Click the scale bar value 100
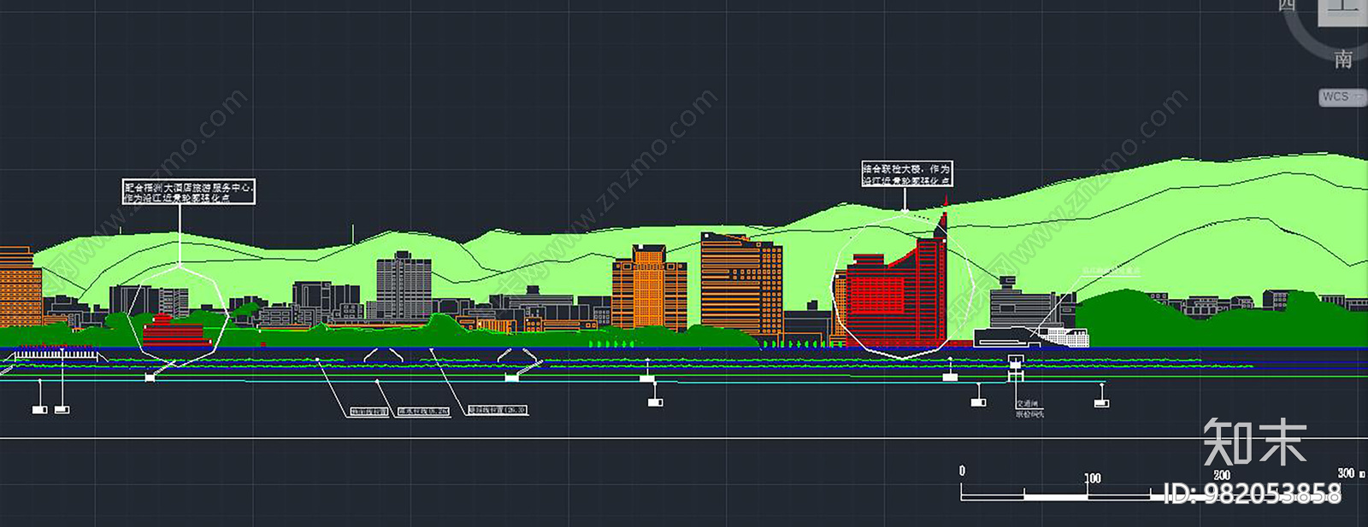The width and height of the screenshot is (1368, 527). click(1093, 478)
